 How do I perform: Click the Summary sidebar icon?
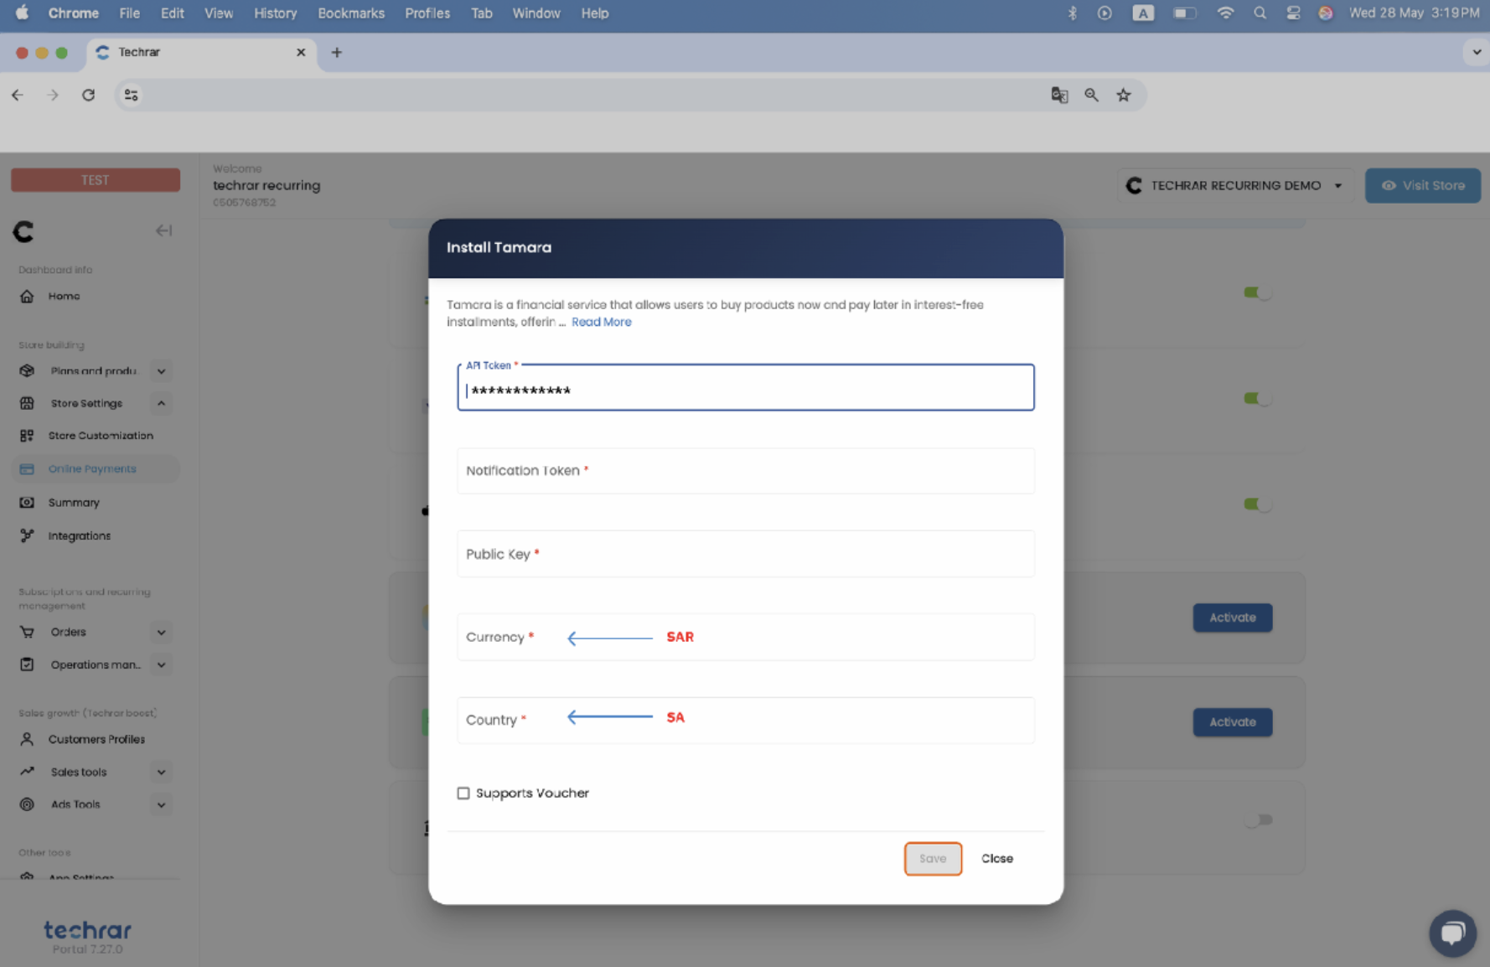pos(27,502)
